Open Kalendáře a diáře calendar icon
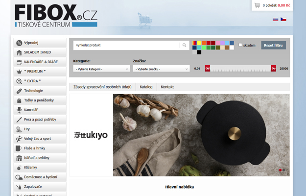Image resolution: width=306 pixels, height=196 pixels. [x=19, y=62]
